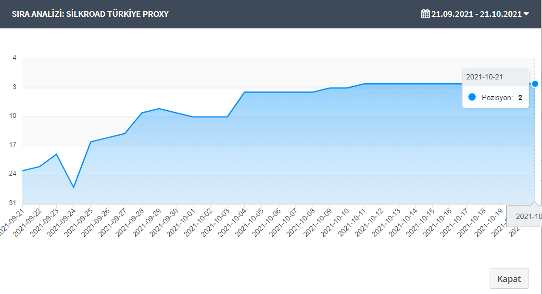542x294 pixels.
Task: Click the calendar icon in the header
Action: [425, 14]
